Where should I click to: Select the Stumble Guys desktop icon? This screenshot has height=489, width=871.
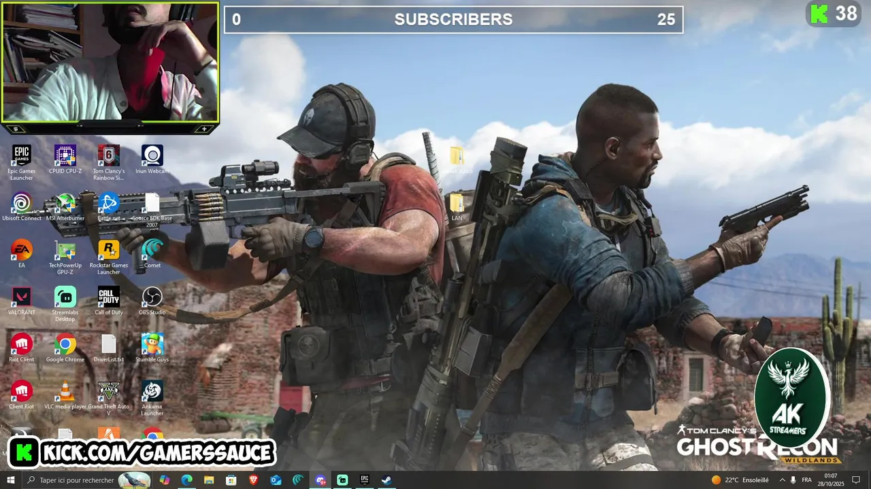click(152, 348)
